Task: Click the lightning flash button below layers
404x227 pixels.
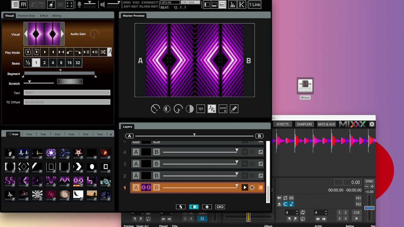Action: click(181, 207)
